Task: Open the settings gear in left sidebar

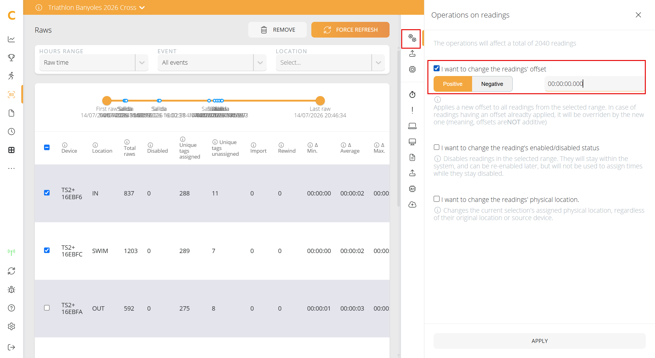Action: click(11, 326)
